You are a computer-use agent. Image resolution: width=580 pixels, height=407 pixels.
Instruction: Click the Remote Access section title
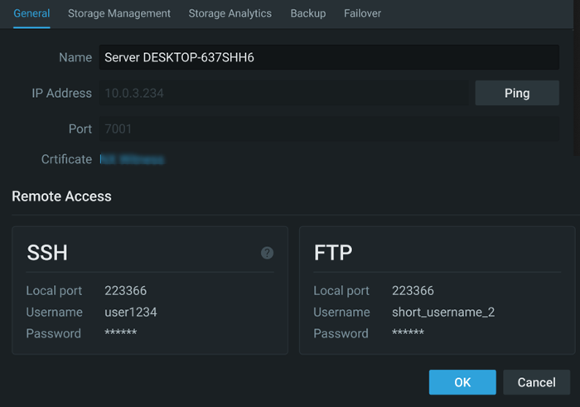tap(61, 196)
